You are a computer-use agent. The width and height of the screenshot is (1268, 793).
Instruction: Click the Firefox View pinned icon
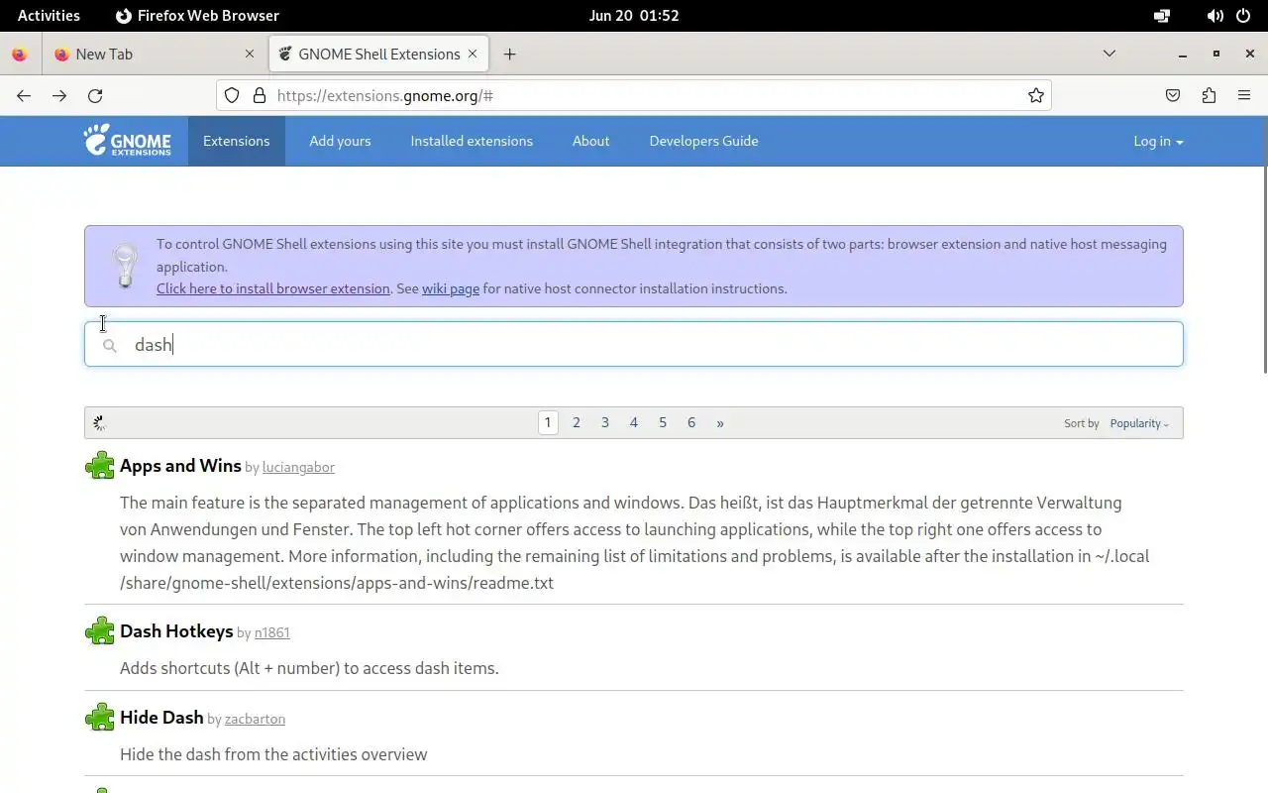[20, 54]
